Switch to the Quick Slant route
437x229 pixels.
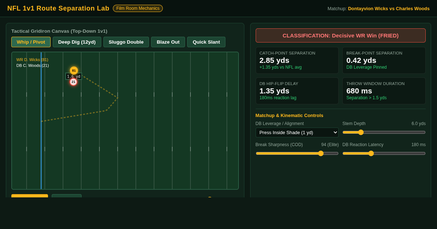pos(206,42)
